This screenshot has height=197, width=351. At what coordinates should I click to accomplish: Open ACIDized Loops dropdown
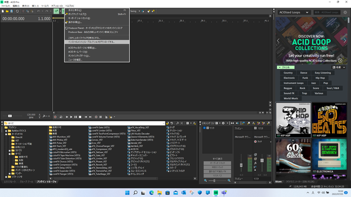point(294,12)
